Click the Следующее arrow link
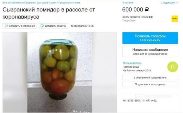This screenshot has height=113, width=183. pyautogui.click(x=169, y=3)
